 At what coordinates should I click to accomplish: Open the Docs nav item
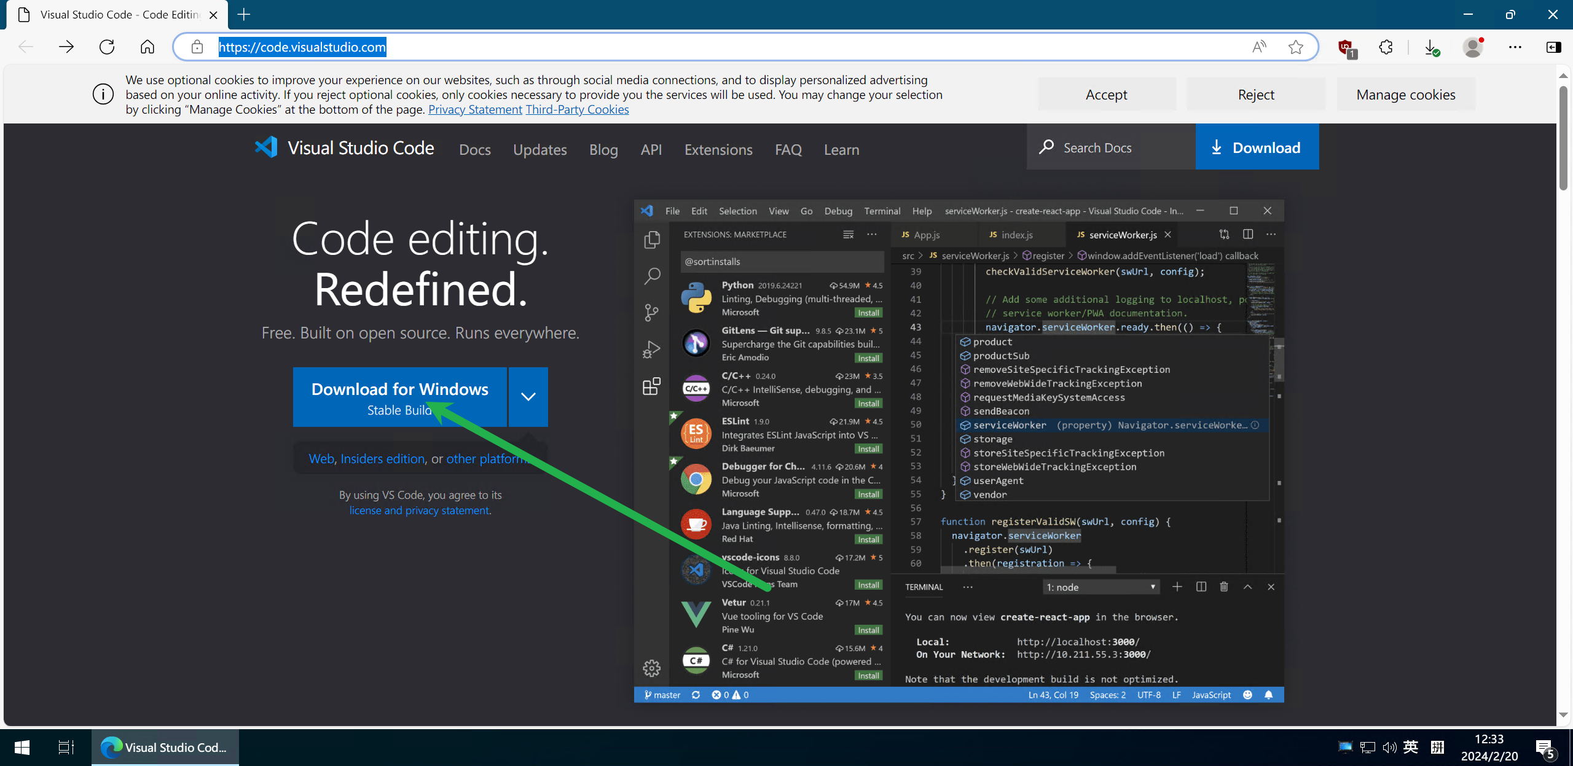tap(475, 149)
